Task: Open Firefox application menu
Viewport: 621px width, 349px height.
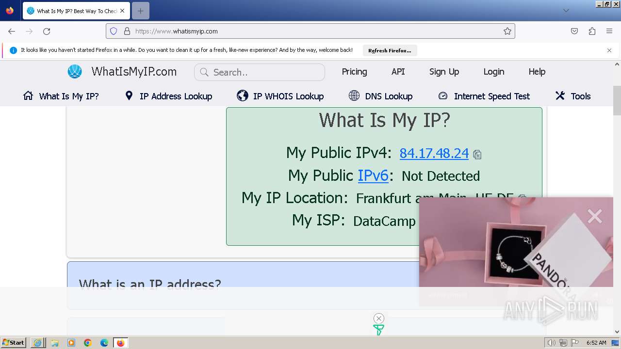Action: click(609, 31)
